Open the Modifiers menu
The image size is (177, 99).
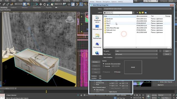[x=36, y=1]
